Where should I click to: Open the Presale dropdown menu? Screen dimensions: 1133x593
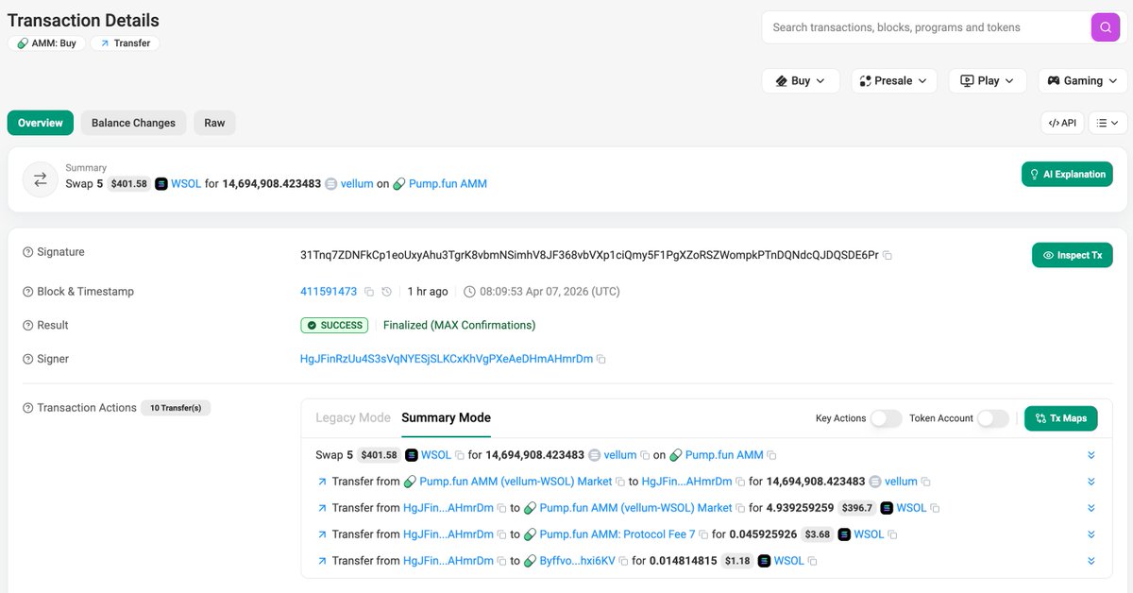tap(894, 81)
